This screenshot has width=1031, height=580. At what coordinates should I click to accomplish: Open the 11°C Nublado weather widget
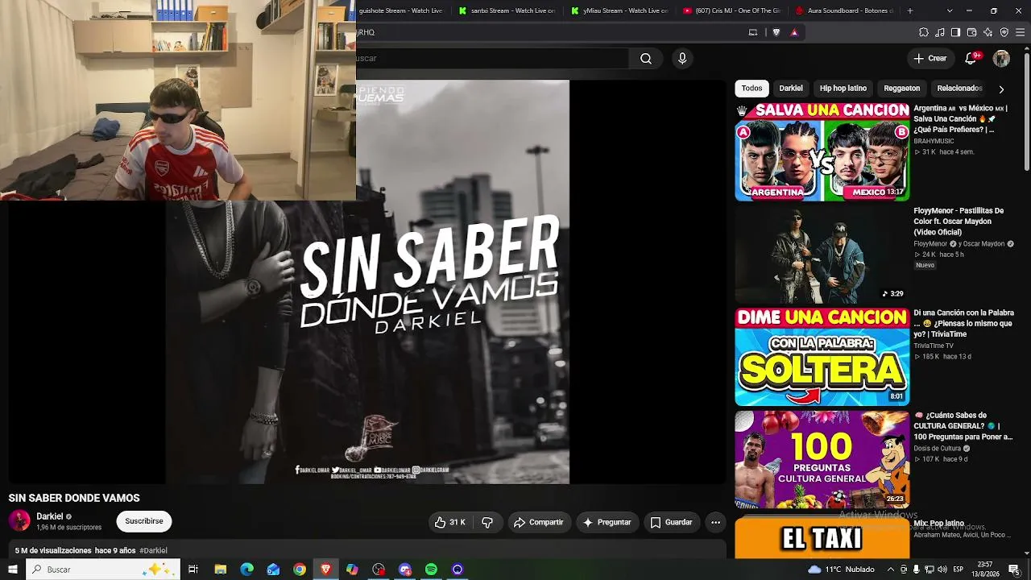pos(841,570)
